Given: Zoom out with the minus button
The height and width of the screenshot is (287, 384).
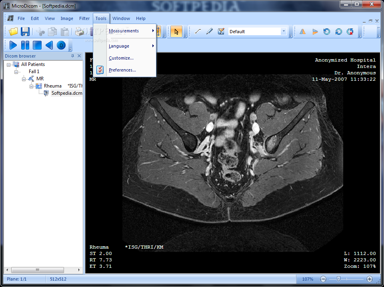Looking at the screenshot, I should 323,279.
